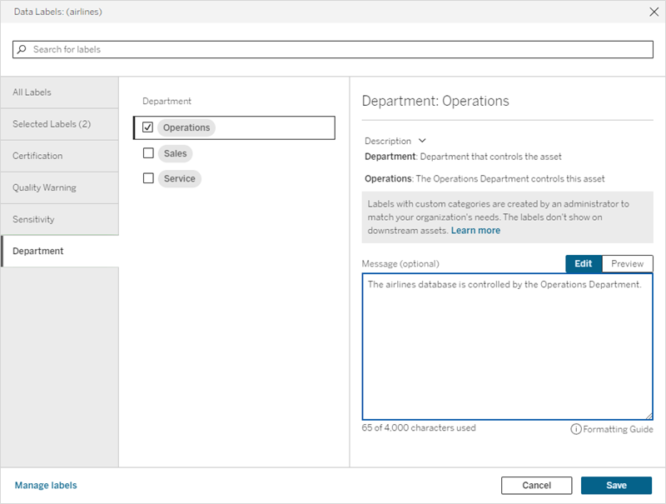The height and width of the screenshot is (504, 666).
Task: Close the Data Labels dialog
Action: click(x=652, y=12)
